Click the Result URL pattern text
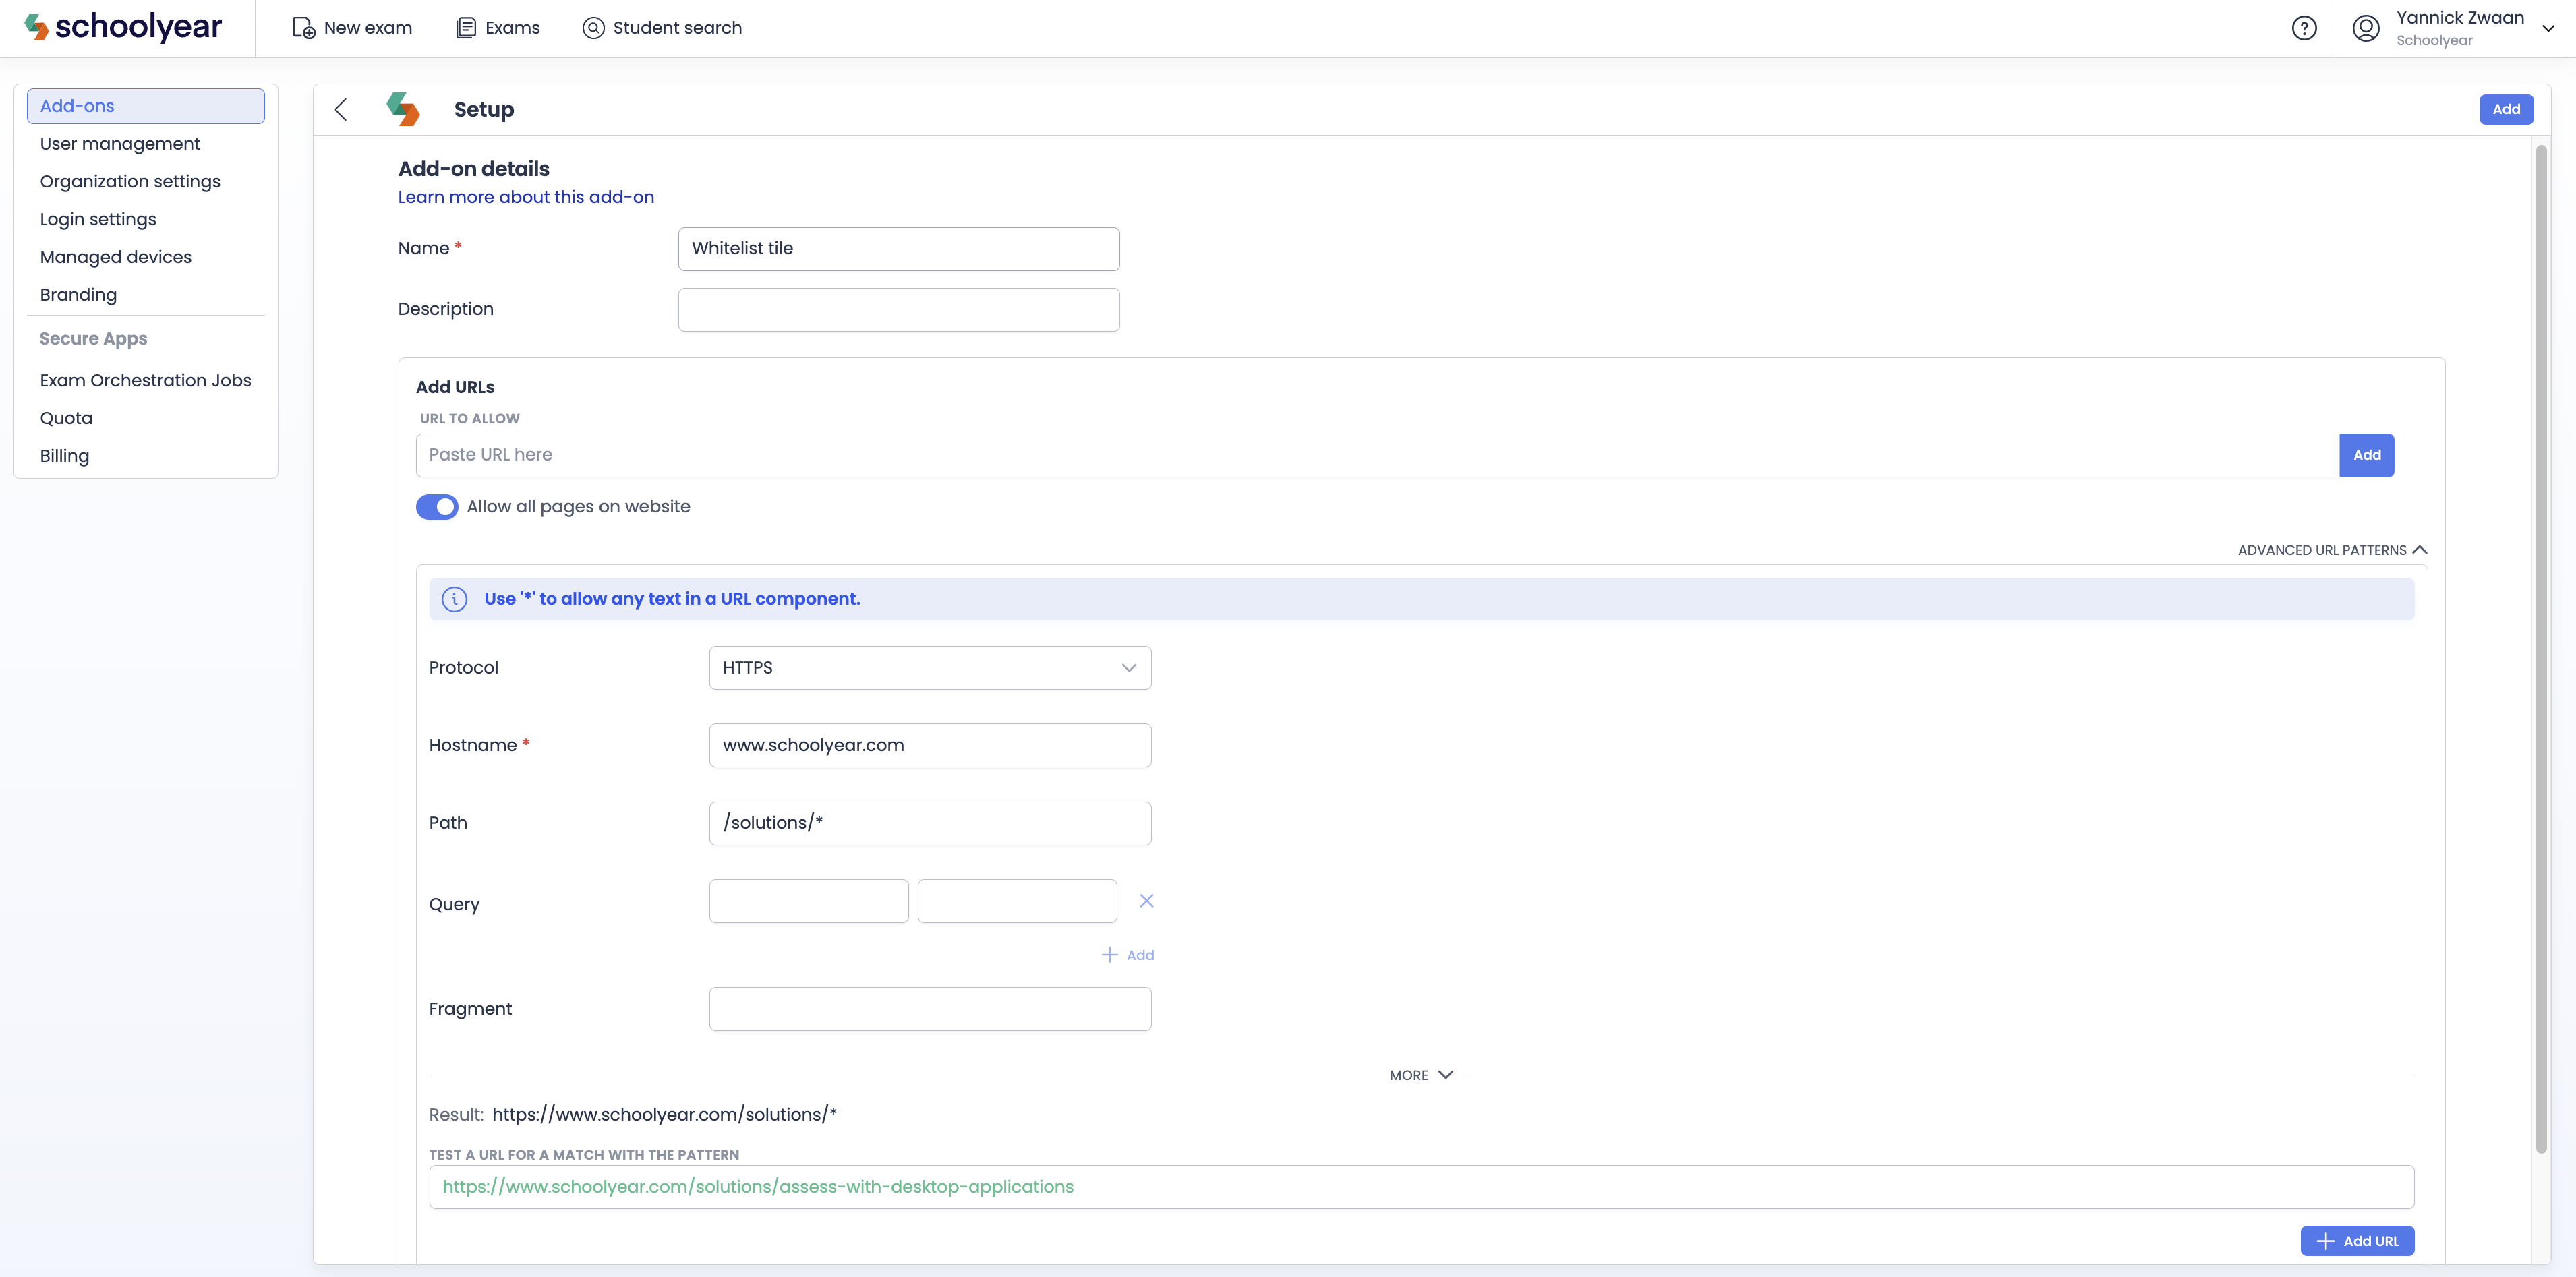This screenshot has height=1277, width=2576. pos(664,1115)
